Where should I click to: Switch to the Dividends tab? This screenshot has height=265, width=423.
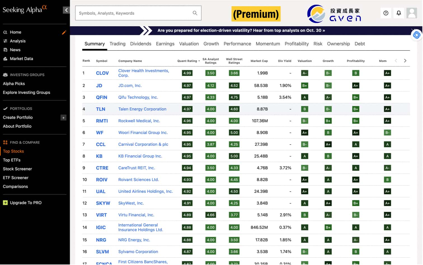141,44
